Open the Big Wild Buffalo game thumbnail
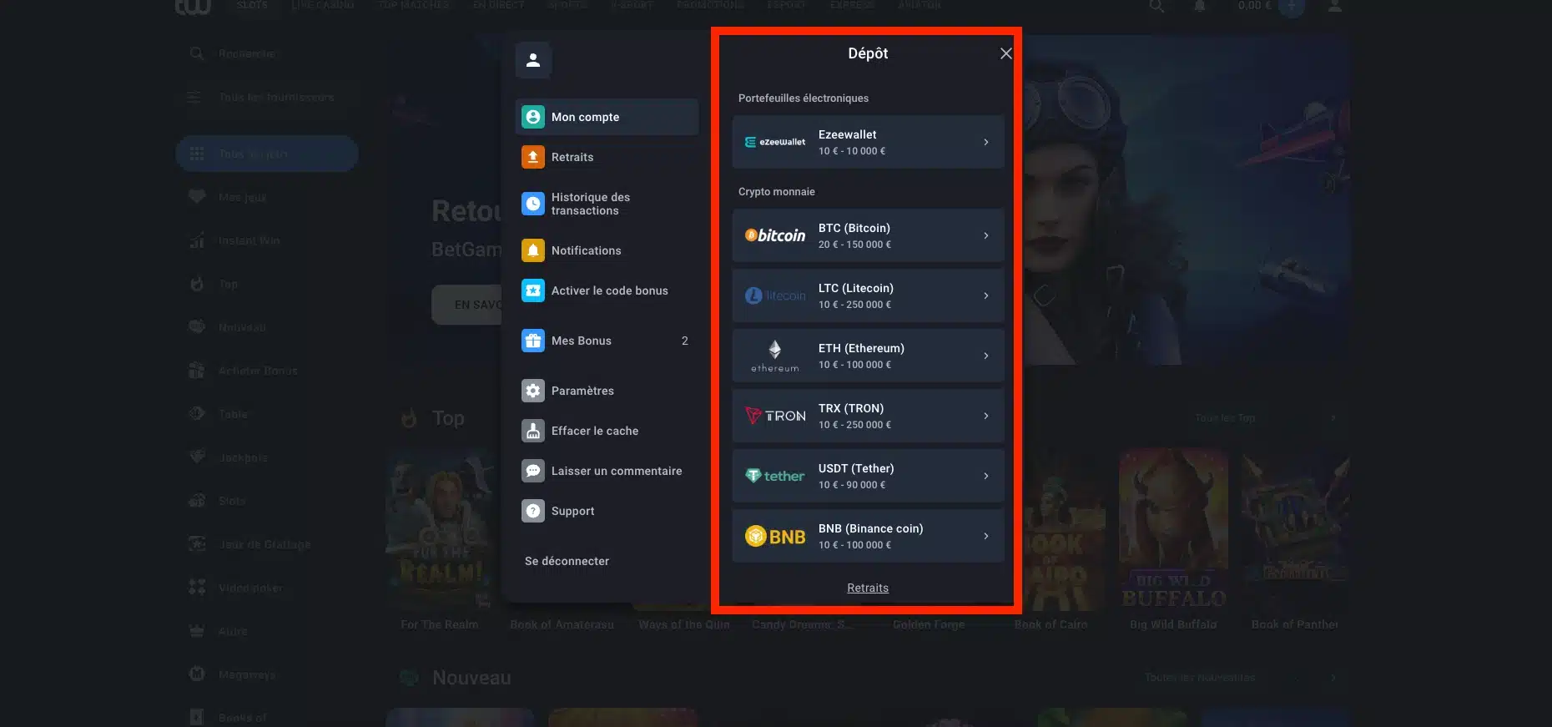Screen dimensions: 1552x727 (1173, 529)
